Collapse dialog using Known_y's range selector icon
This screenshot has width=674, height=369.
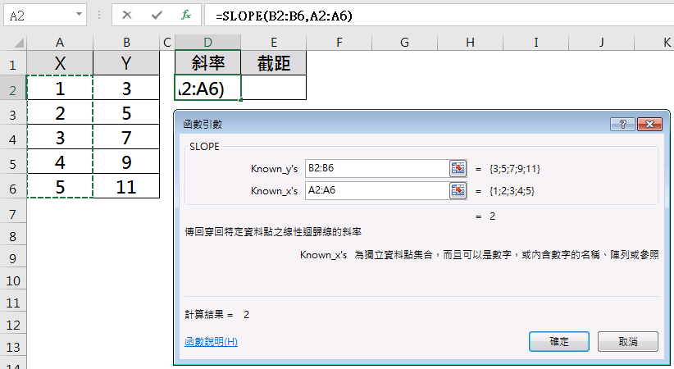tap(458, 168)
